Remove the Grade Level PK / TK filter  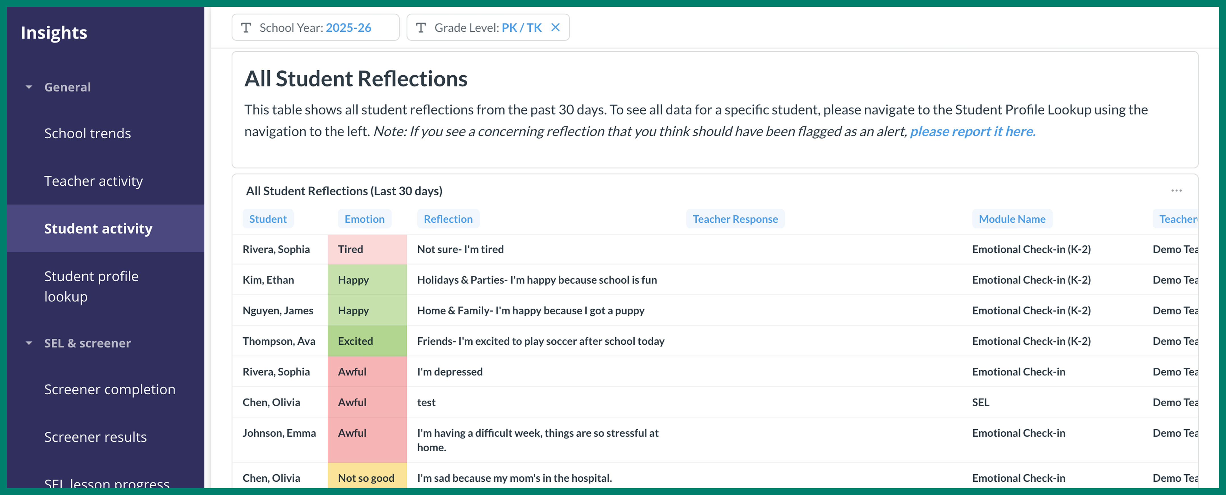[x=555, y=27]
